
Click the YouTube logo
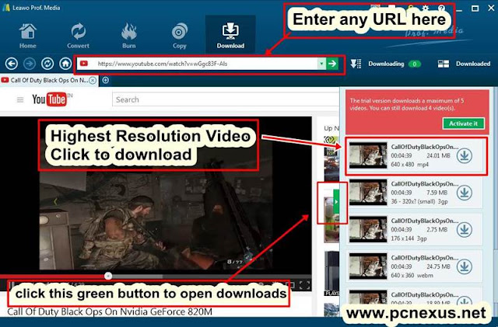click(49, 99)
